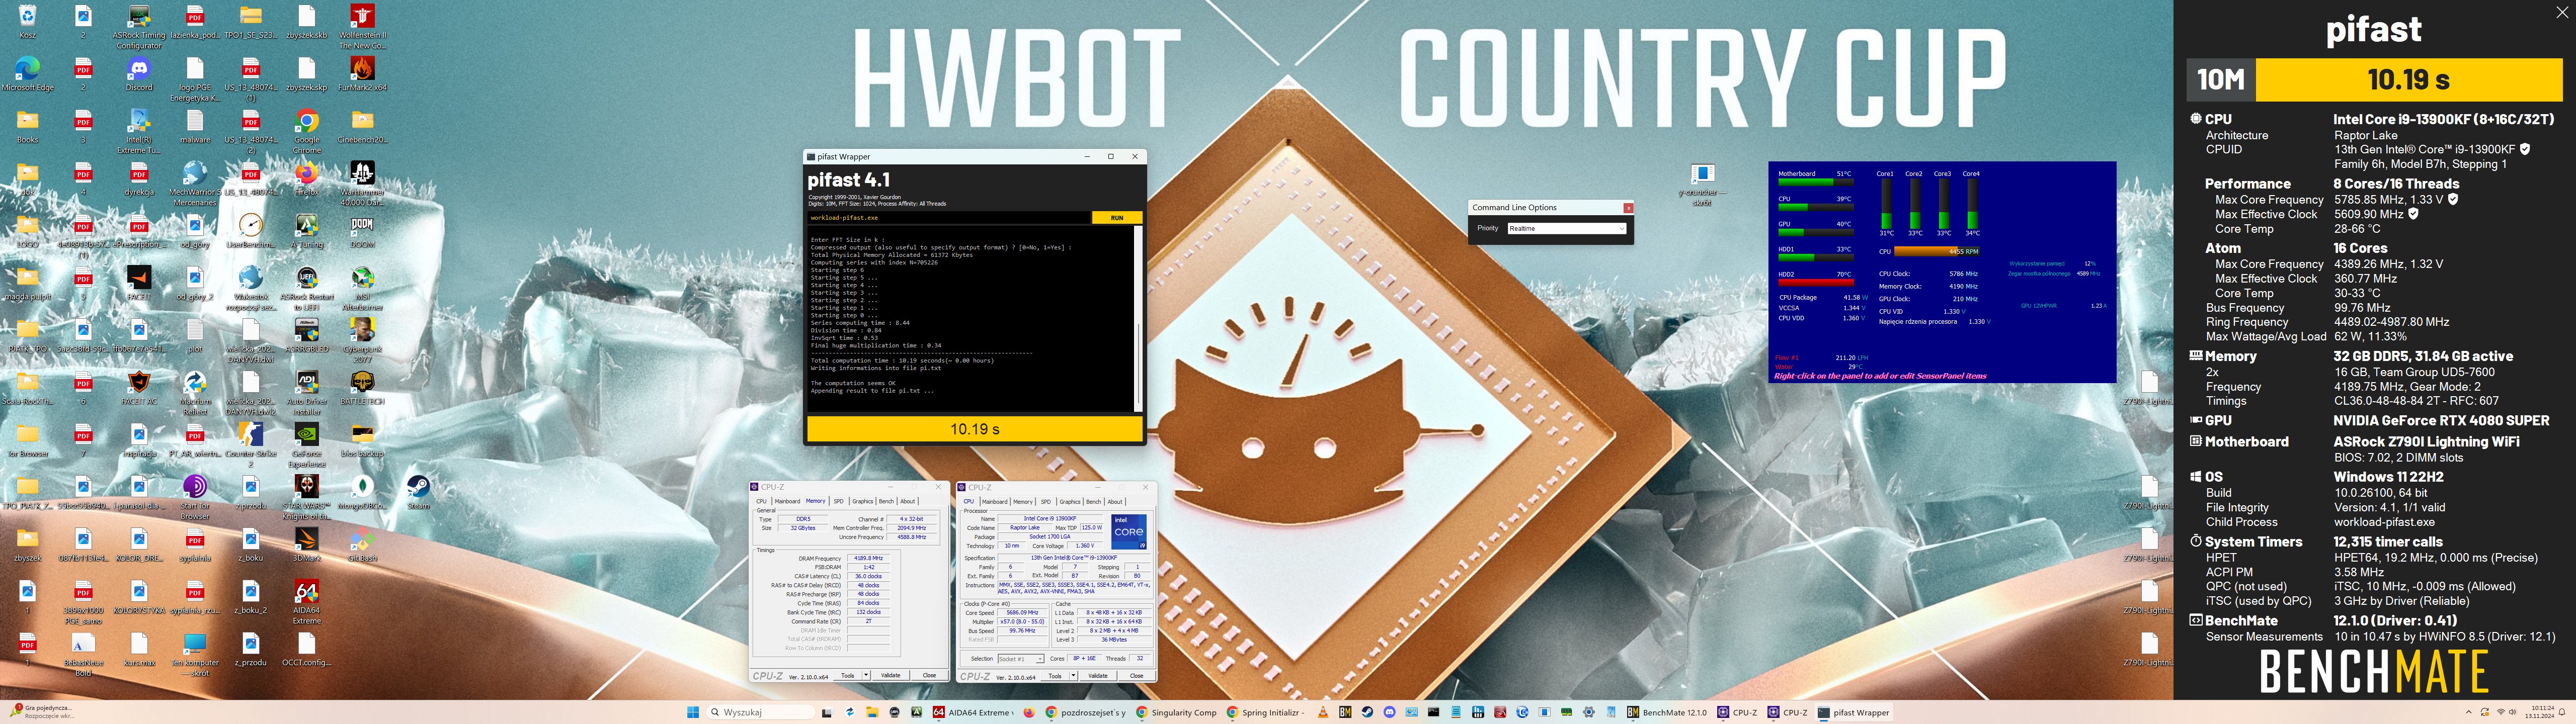The width and height of the screenshot is (2576, 724).
Task: Select the MechWarrior 5 Mercenaries shortcut
Action: (195, 183)
